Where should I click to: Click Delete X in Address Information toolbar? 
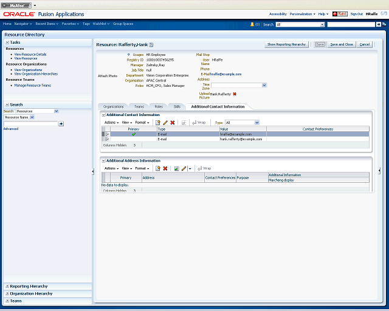pos(165,168)
